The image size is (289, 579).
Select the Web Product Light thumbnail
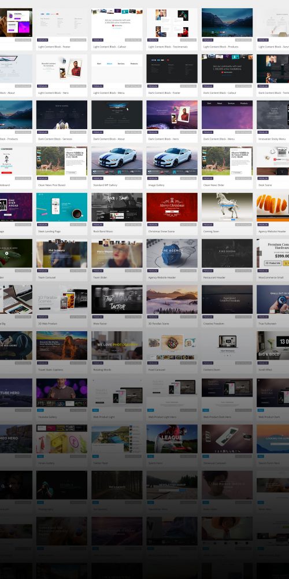click(x=117, y=393)
